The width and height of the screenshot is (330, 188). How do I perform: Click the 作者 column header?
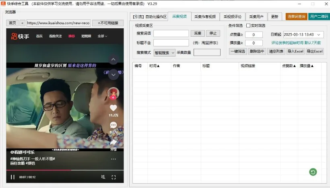point(176,66)
